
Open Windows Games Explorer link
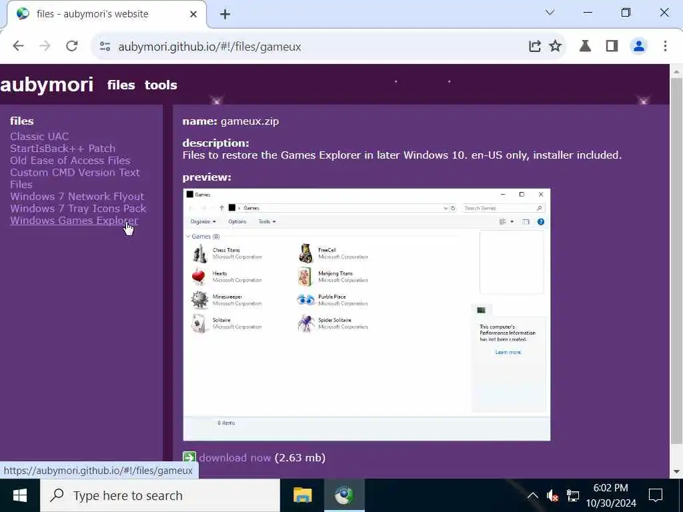pyautogui.click(x=74, y=220)
